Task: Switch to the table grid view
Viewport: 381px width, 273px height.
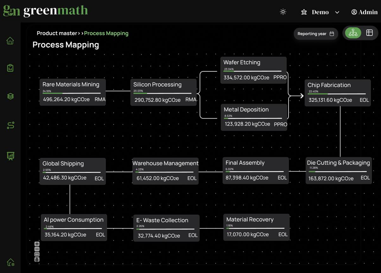Action: pos(369,33)
